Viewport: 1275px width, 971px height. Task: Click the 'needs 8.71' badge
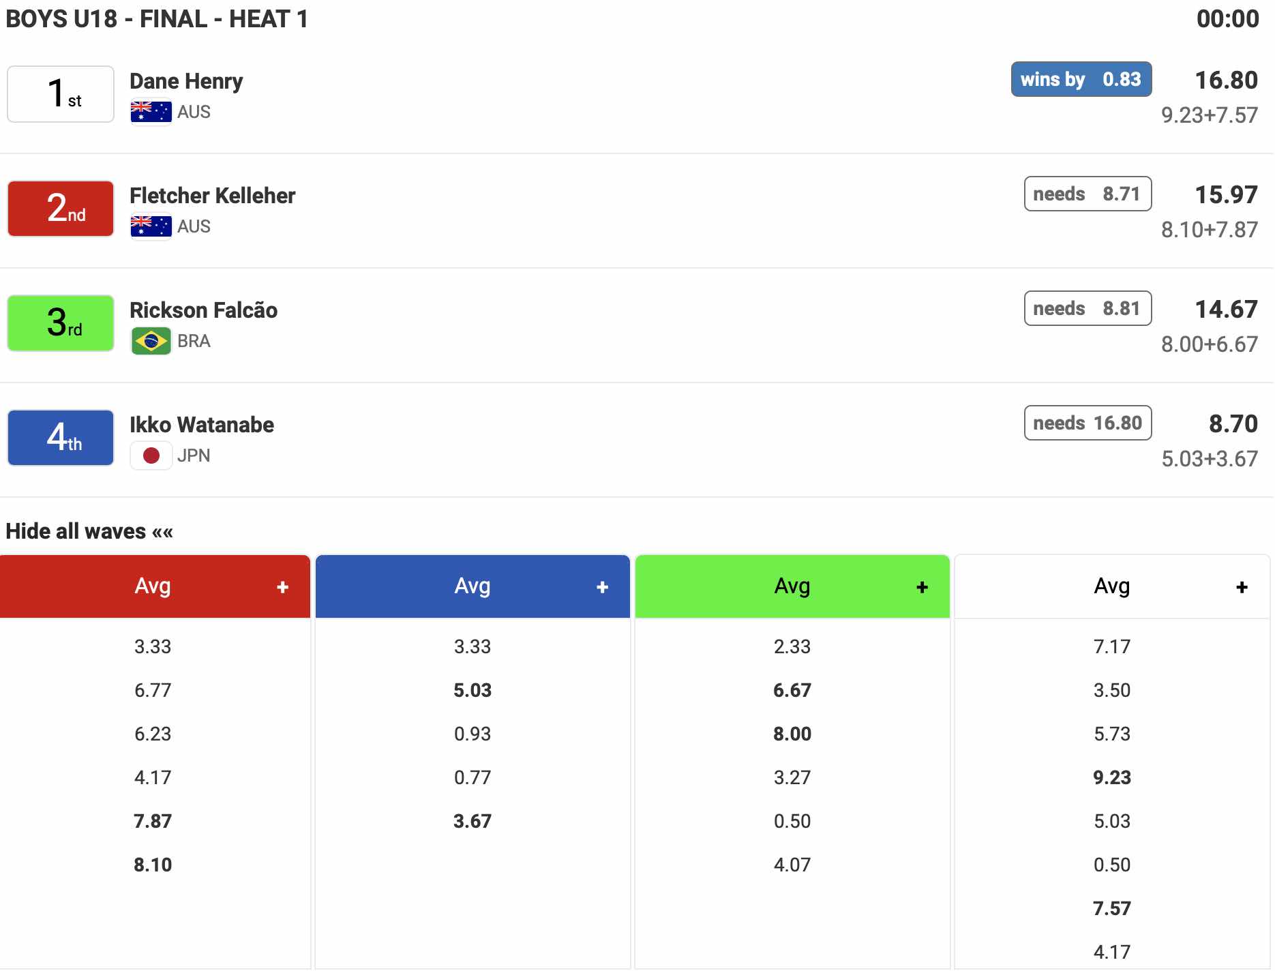[1087, 194]
